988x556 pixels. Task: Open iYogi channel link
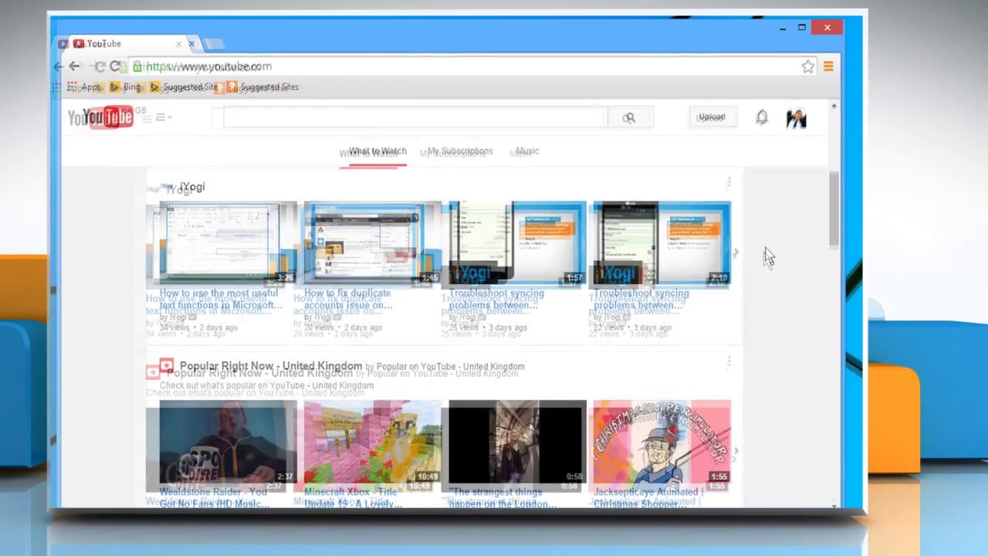pyautogui.click(x=192, y=187)
